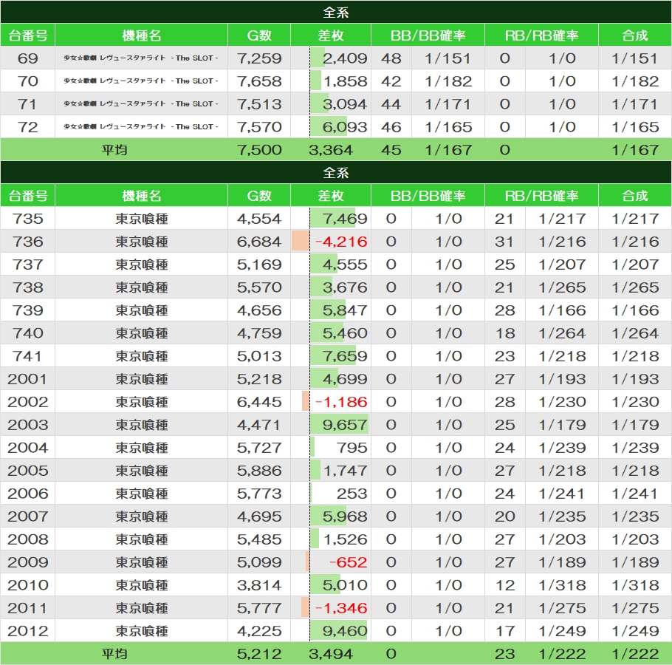
Task: Click G数 value 4,695
Action: 259,516
